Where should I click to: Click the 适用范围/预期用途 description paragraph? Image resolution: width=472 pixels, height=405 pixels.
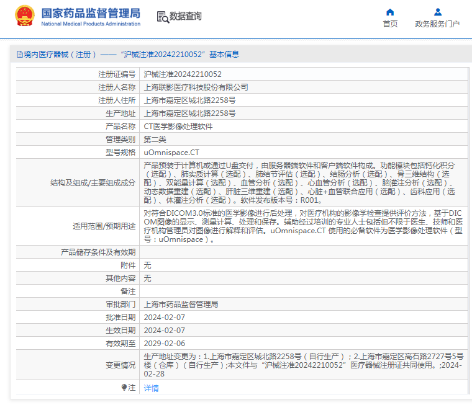(x=303, y=226)
